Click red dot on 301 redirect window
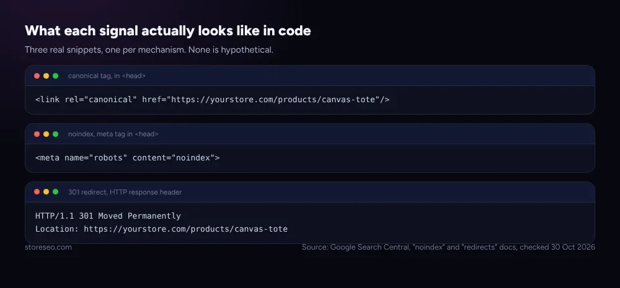620x288 pixels. pos(37,192)
